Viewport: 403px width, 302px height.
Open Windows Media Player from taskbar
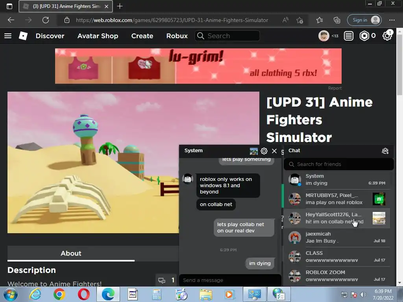point(229,294)
